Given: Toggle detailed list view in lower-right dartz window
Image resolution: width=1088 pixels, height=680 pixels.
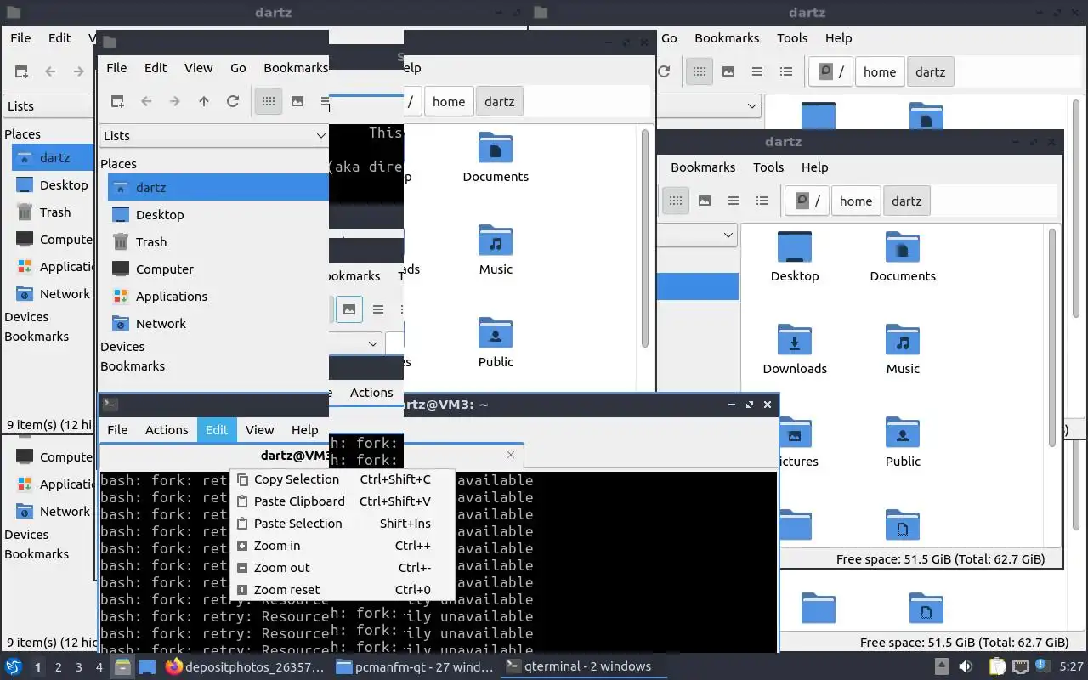Looking at the screenshot, I should 762,201.
